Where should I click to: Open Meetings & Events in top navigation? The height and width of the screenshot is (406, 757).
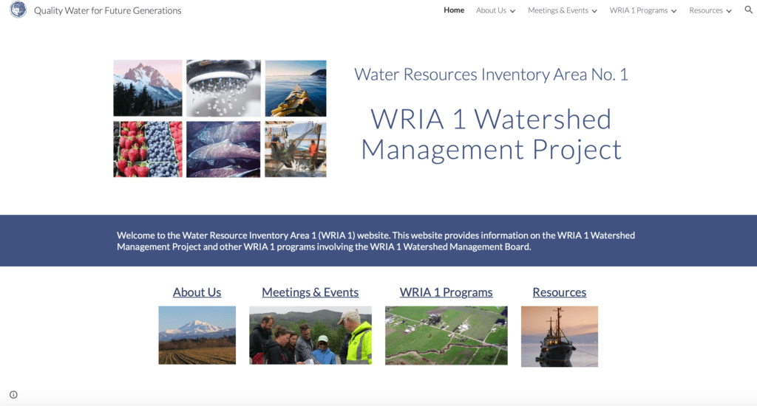point(557,10)
